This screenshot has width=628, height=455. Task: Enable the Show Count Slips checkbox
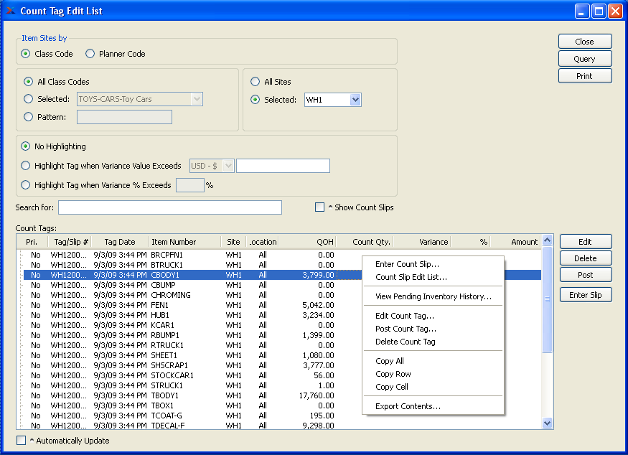[320, 207]
